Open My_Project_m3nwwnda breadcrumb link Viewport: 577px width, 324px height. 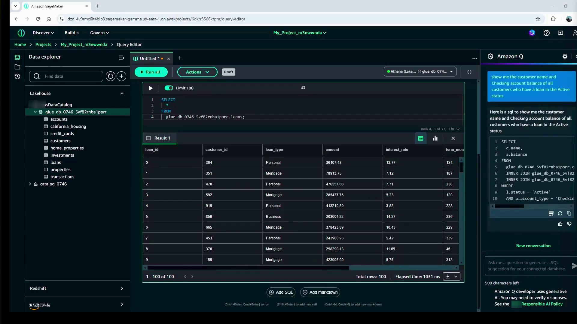tap(84, 44)
